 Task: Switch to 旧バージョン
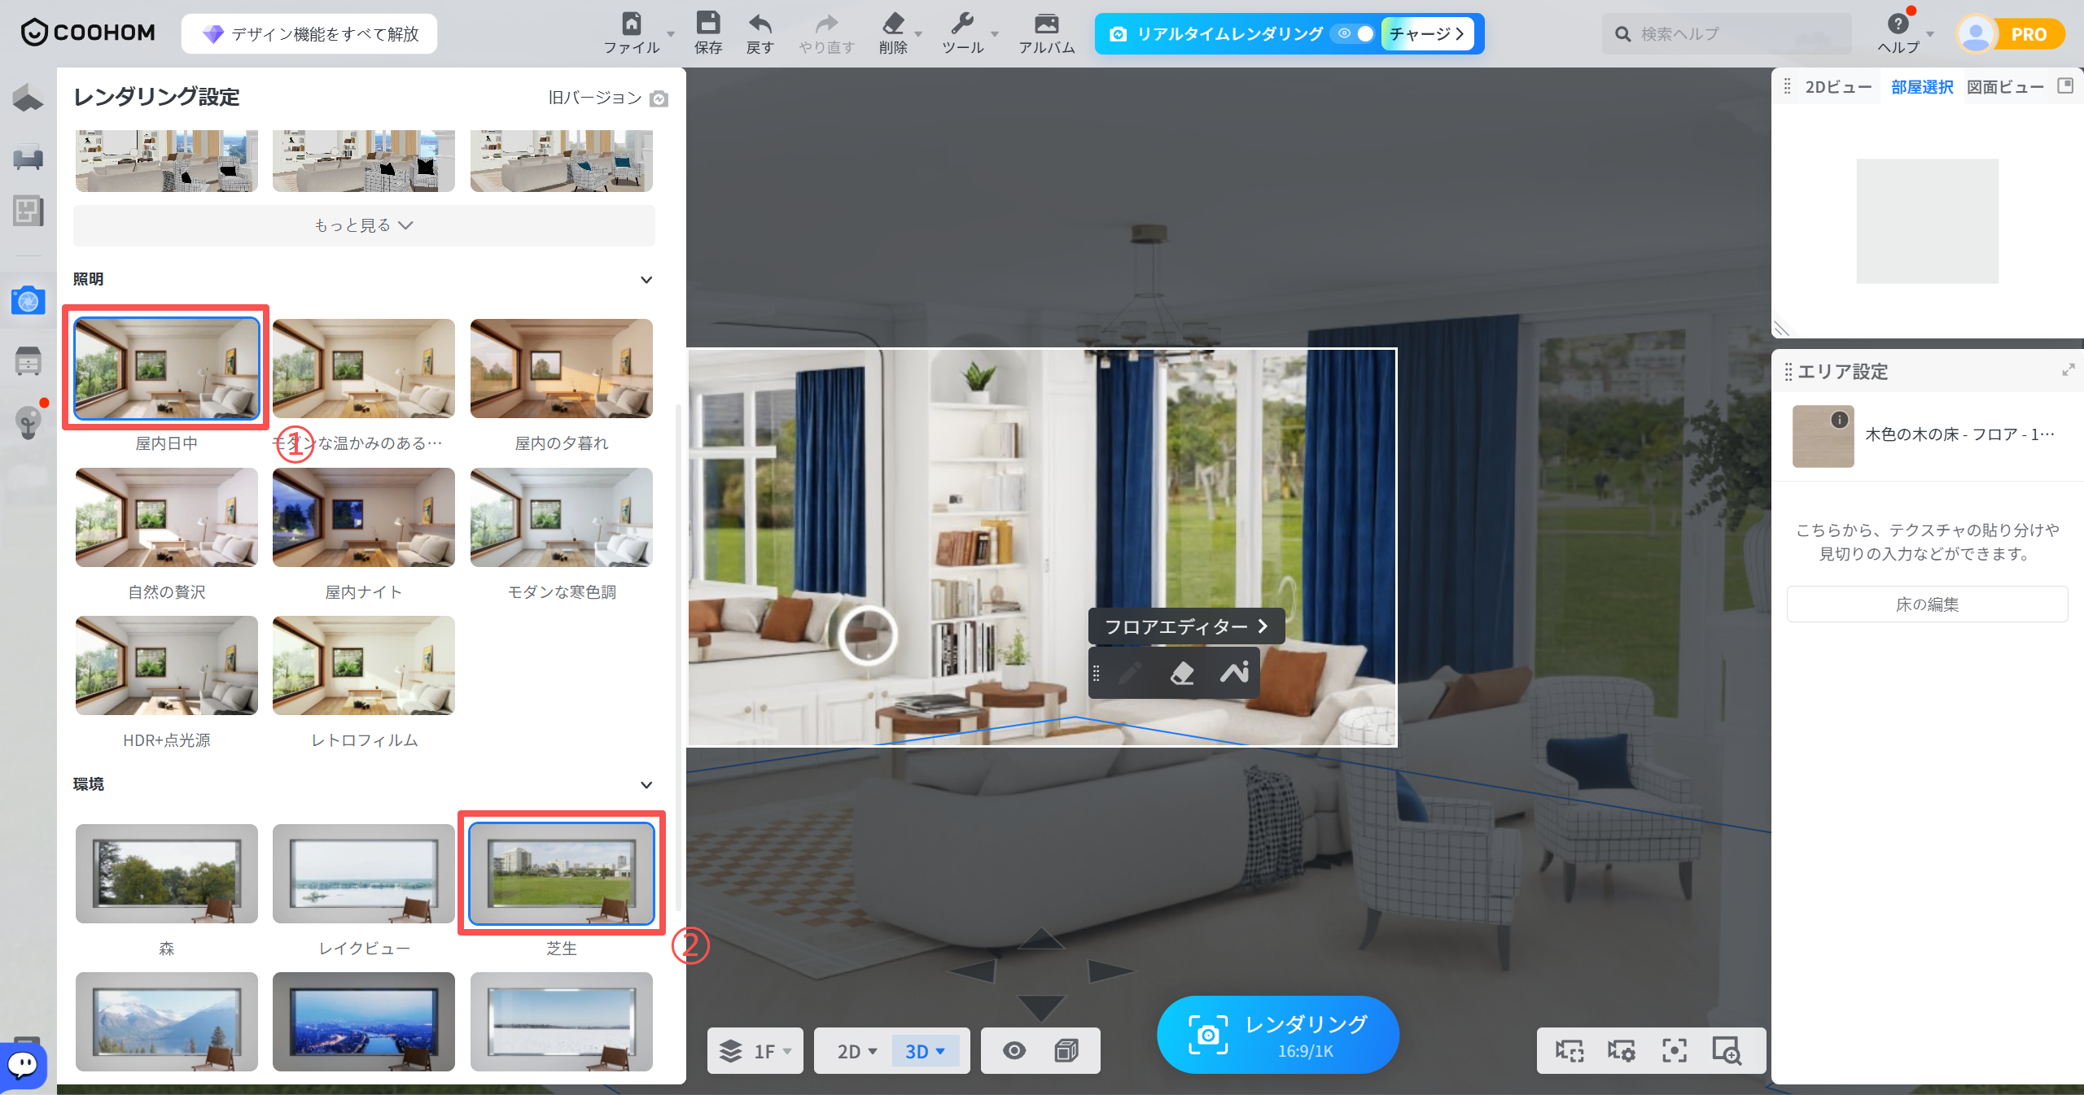595,98
